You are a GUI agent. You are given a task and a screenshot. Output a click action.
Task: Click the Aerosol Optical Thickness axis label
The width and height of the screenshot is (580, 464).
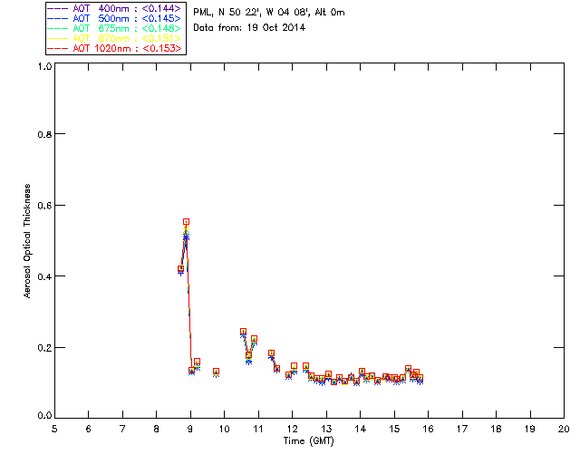click(x=26, y=241)
